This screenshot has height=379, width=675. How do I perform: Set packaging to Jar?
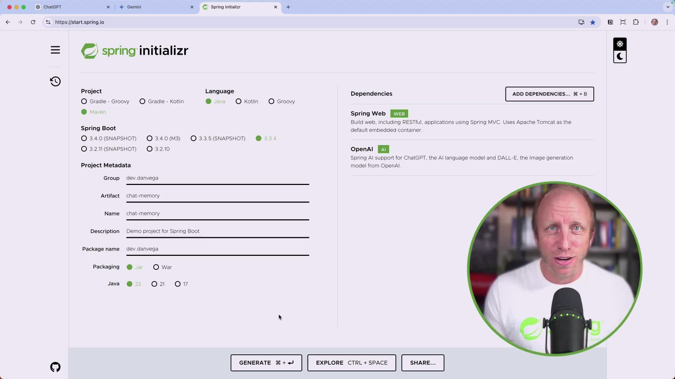pyautogui.click(x=135, y=267)
